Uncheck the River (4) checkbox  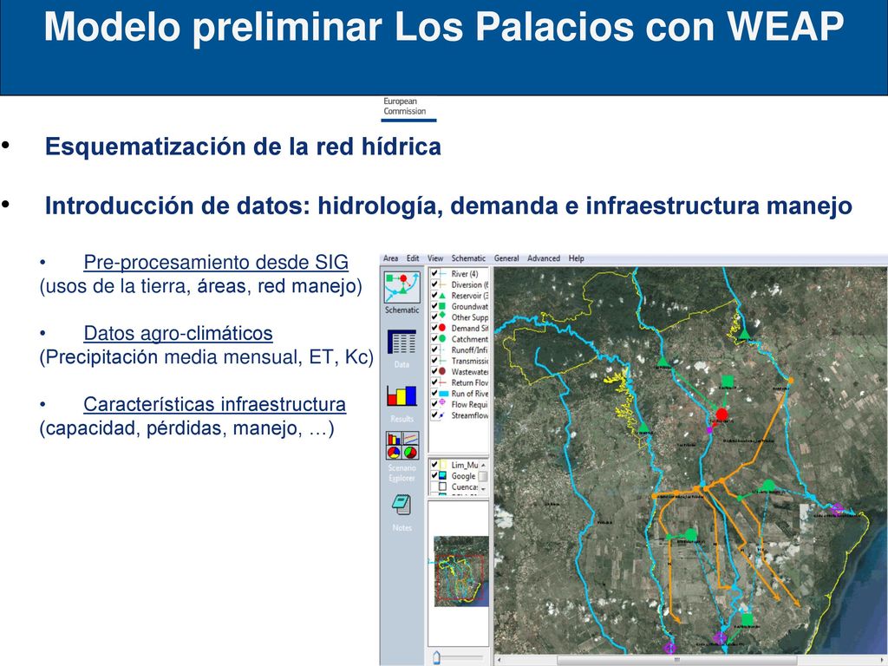tap(434, 273)
